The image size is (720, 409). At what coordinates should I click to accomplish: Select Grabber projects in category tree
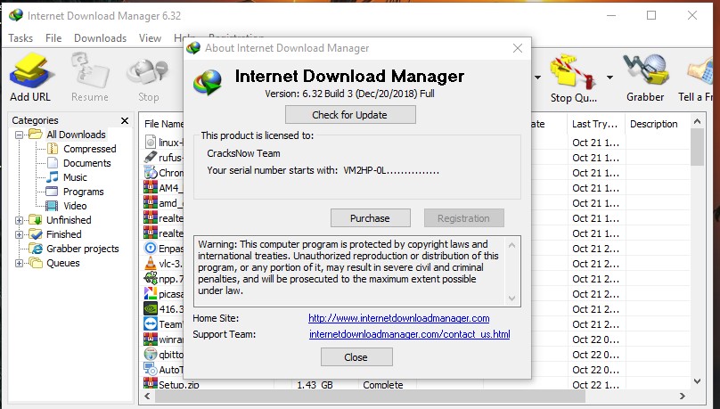click(x=83, y=249)
